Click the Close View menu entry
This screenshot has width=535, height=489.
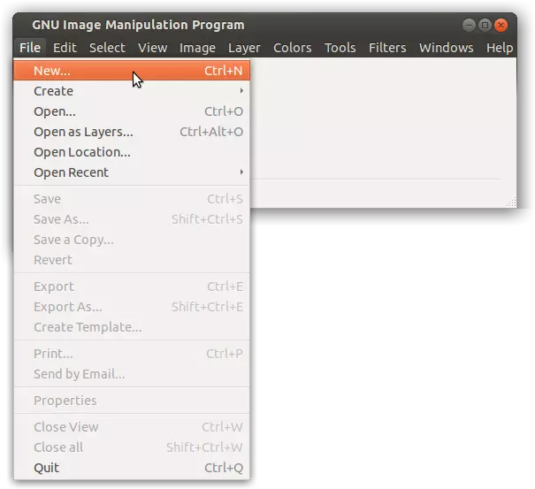click(x=132, y=427)
